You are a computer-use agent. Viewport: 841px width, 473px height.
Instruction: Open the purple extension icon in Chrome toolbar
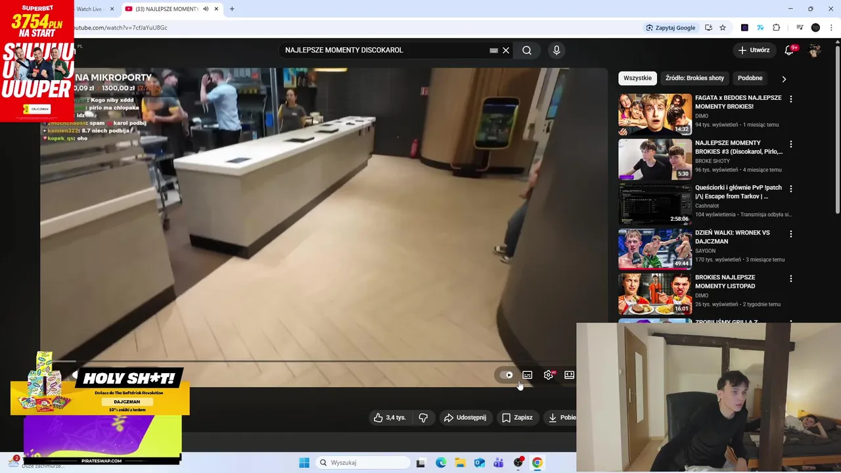point(744,28)
